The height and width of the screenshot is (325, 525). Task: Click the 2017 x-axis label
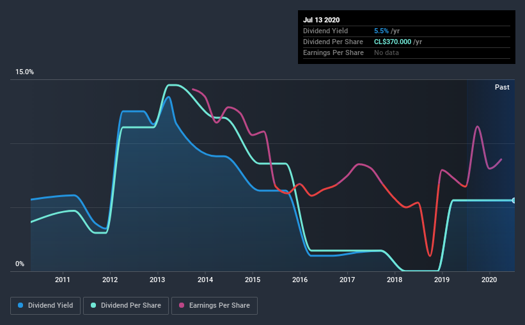pyautogui.click(x=347, y=280)
